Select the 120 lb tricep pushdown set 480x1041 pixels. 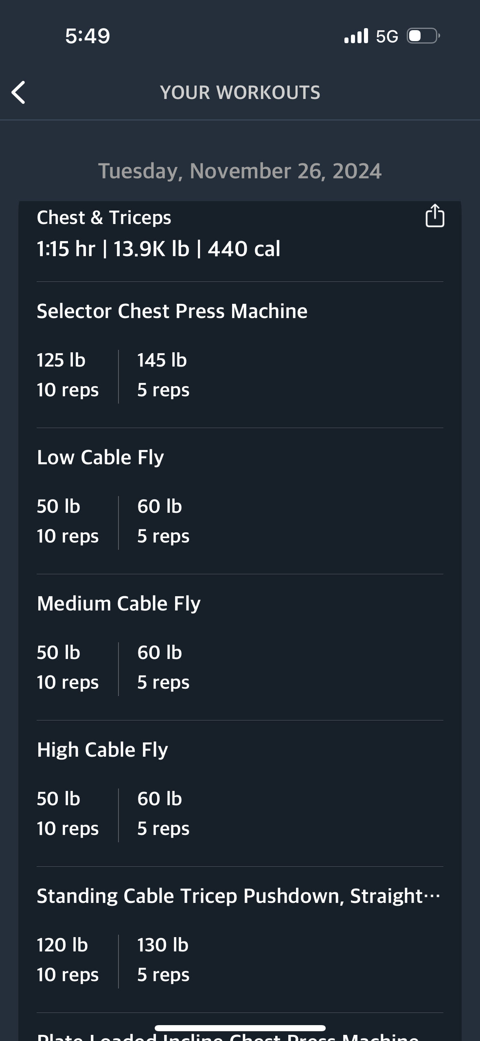68,960
